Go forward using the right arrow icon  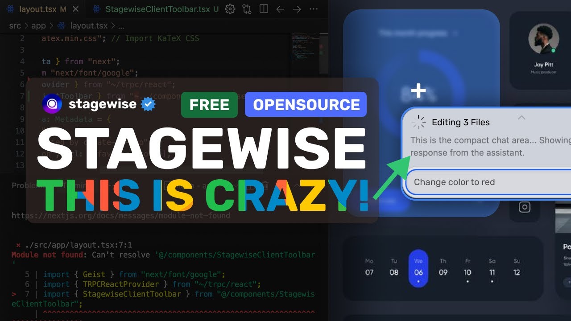point(297,9)
